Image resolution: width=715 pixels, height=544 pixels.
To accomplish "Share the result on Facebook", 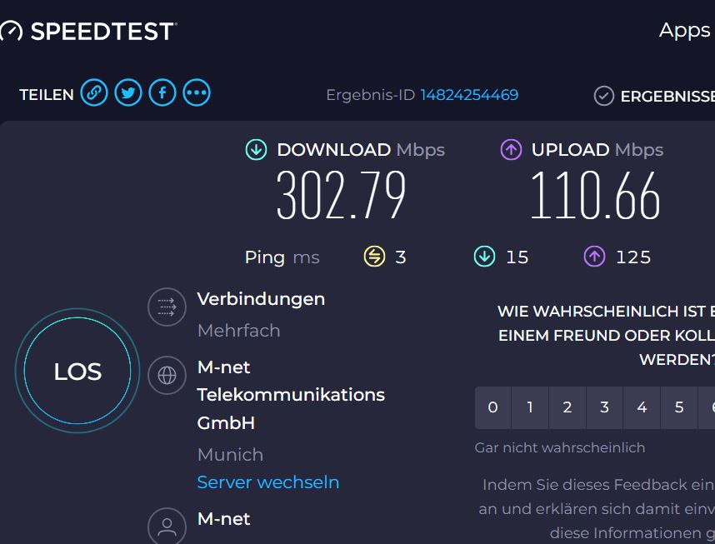I will [x=162, y=92].
